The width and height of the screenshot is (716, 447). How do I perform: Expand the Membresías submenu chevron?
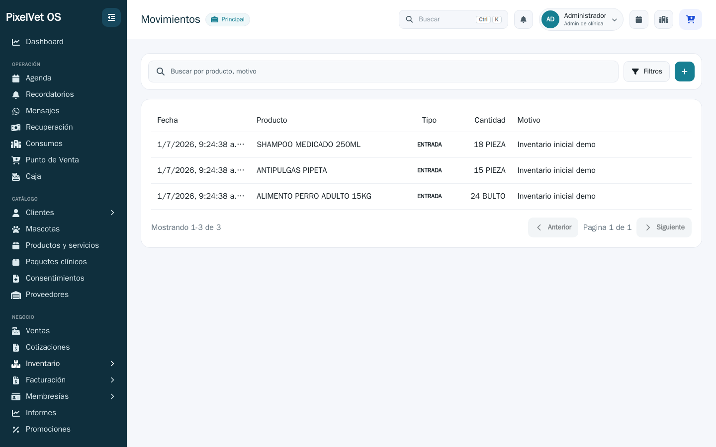pyautogui.click(x=112, y=396)
